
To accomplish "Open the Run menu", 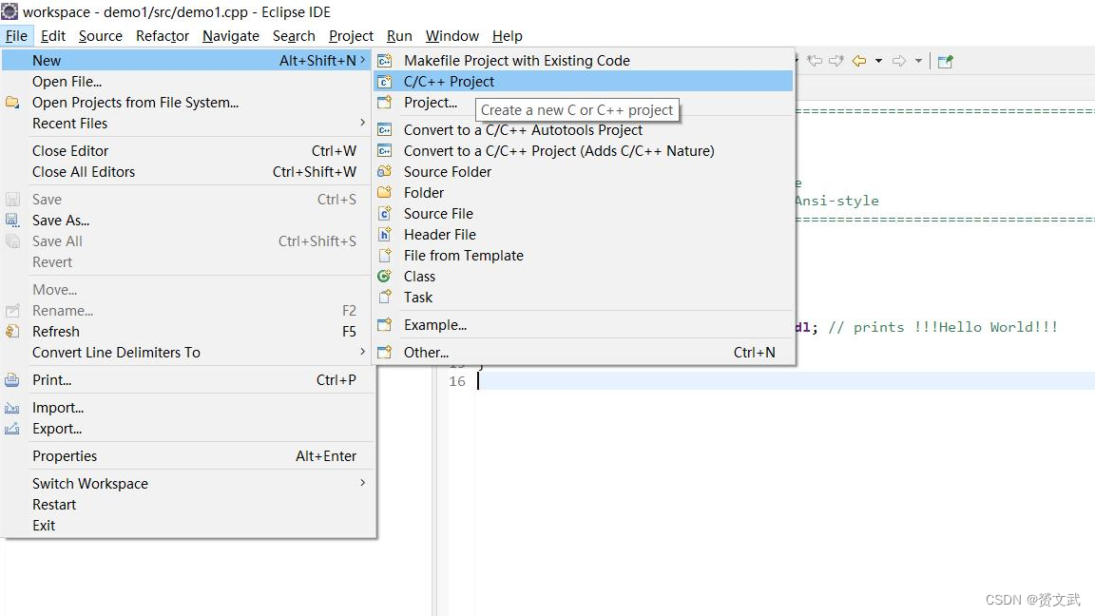I will 399,36.
